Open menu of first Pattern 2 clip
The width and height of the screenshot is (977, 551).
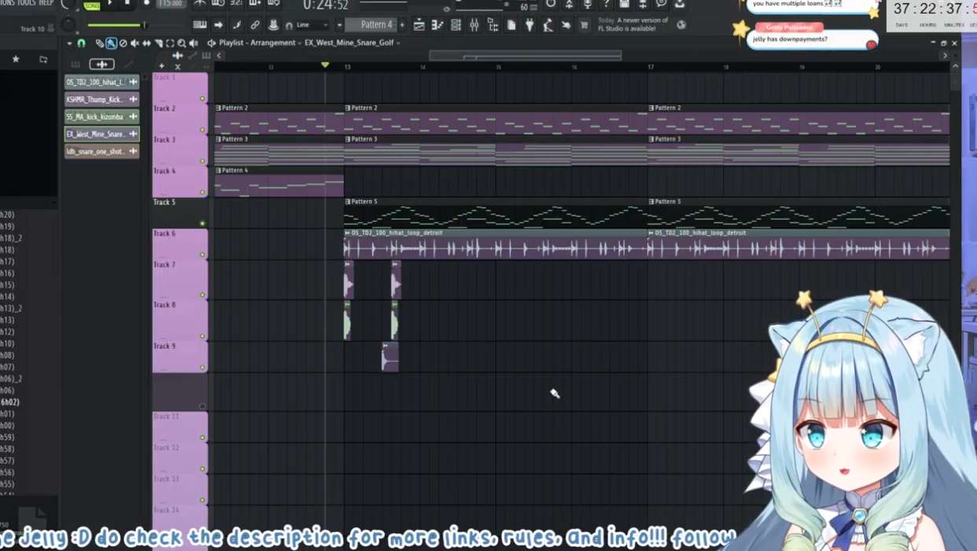click(219, 108)
